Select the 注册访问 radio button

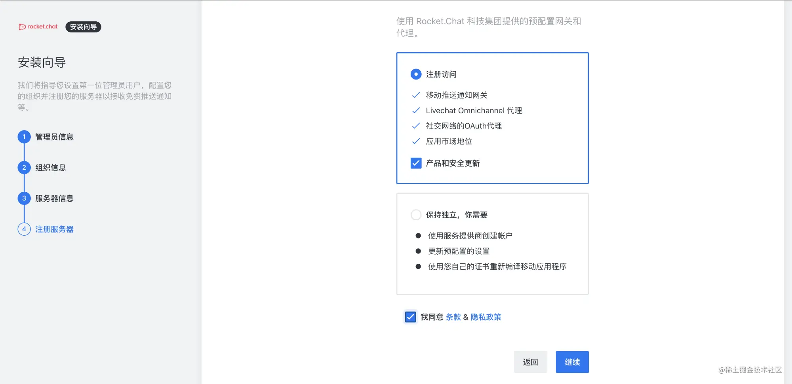pos(416,74)
